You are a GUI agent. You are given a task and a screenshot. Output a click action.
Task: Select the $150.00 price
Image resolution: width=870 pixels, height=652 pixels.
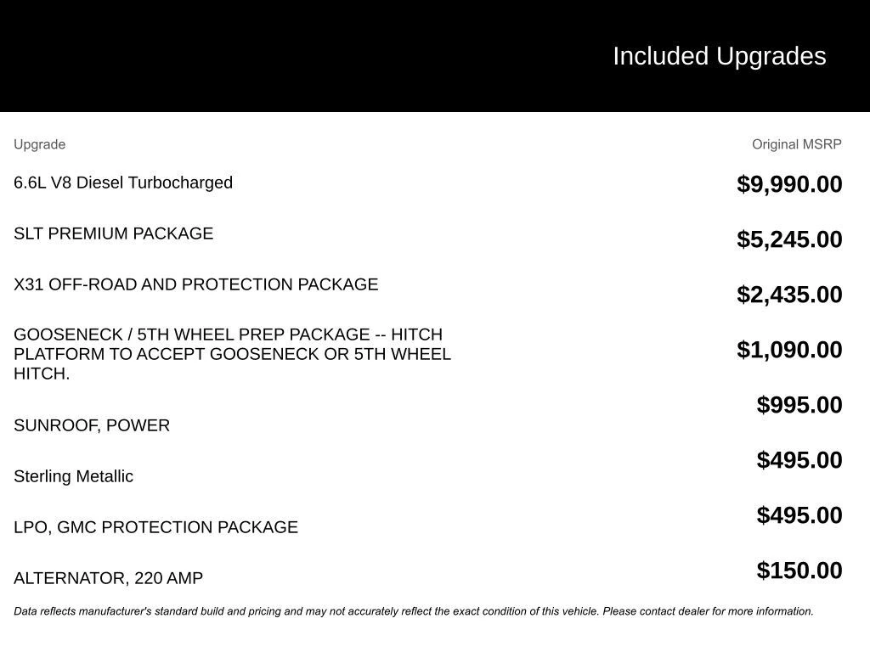pos(799,570)
